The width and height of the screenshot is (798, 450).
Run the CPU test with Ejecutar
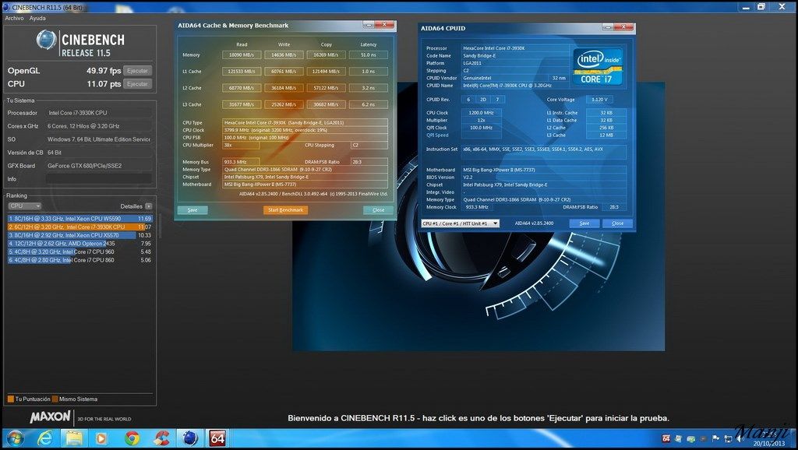[x=137, y=84]
